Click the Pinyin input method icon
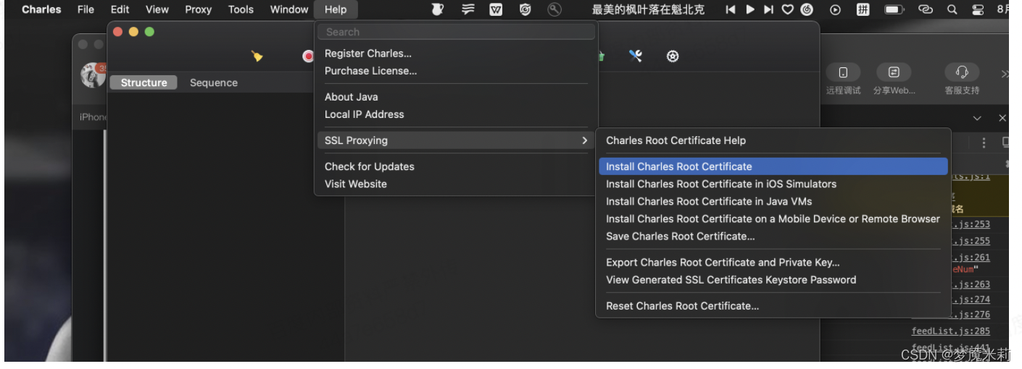This screenshot has height=369, width=1022. pyautogui.click(x=863, y=9)
